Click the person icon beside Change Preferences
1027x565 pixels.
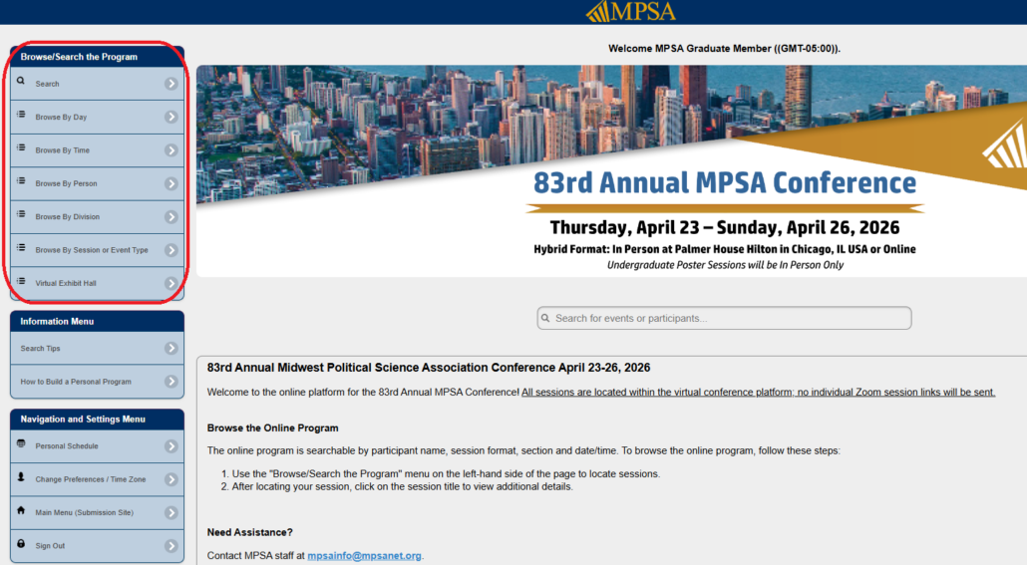(21, 478)
